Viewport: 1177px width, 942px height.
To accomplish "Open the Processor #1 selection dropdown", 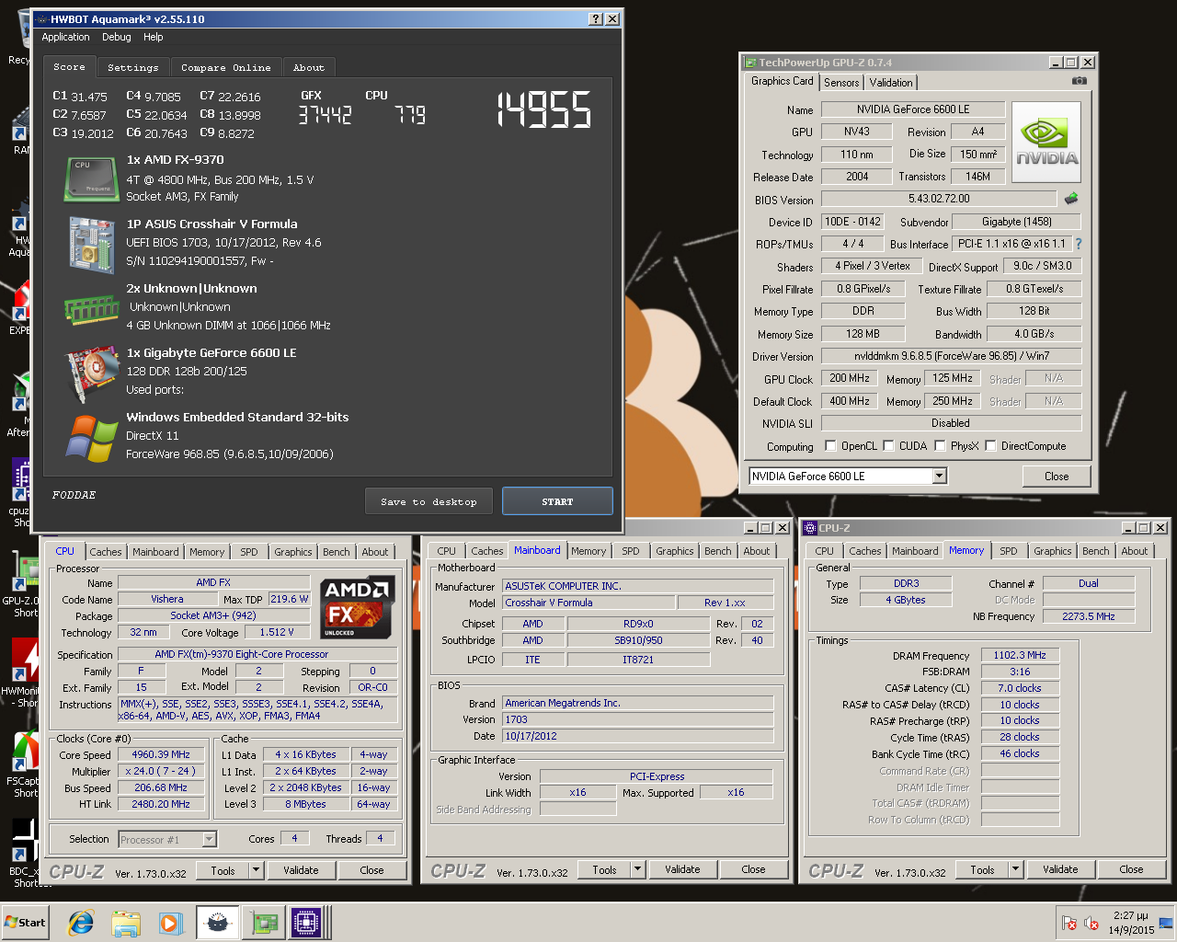I will click(209, 839).
